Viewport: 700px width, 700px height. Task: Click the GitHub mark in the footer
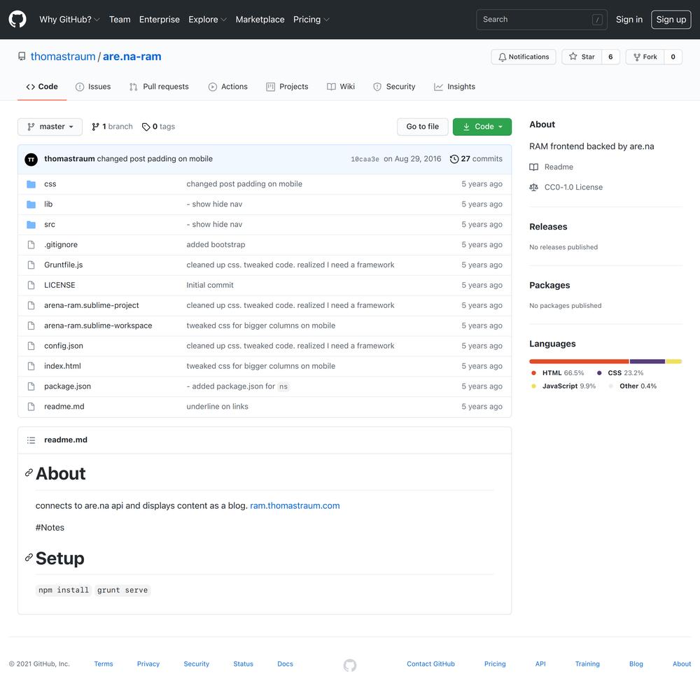click(349, 665)
